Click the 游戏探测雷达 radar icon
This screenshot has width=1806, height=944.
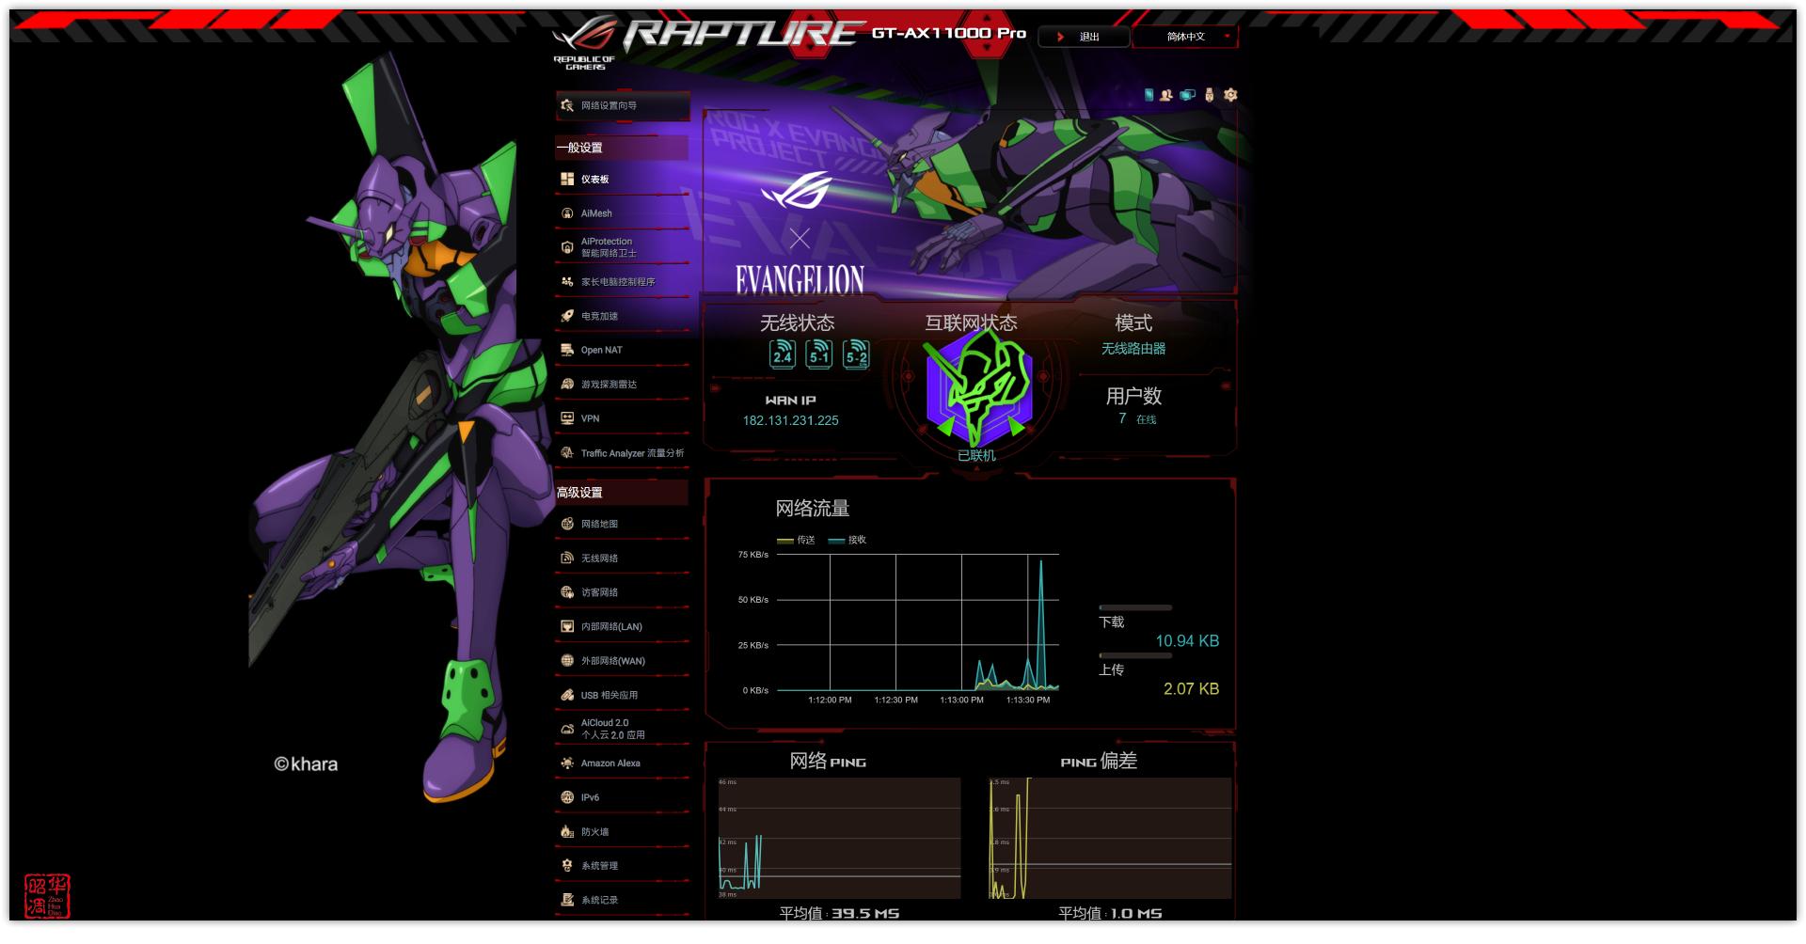pos(567,385)
